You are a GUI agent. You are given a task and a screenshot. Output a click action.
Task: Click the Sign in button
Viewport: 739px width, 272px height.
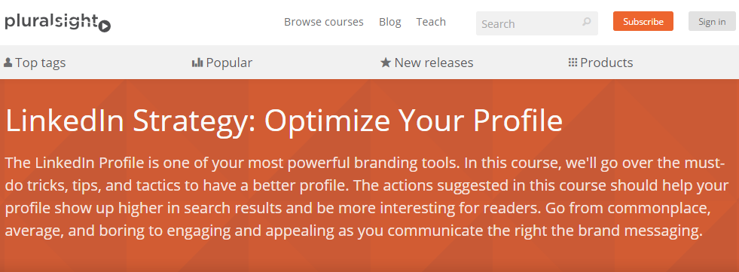(x=712, y=22)
